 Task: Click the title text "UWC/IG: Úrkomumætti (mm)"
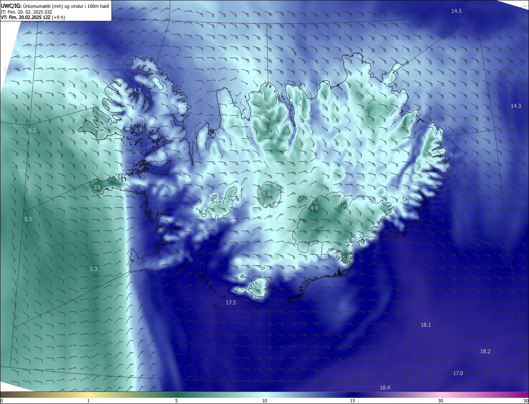click(30, 7)
